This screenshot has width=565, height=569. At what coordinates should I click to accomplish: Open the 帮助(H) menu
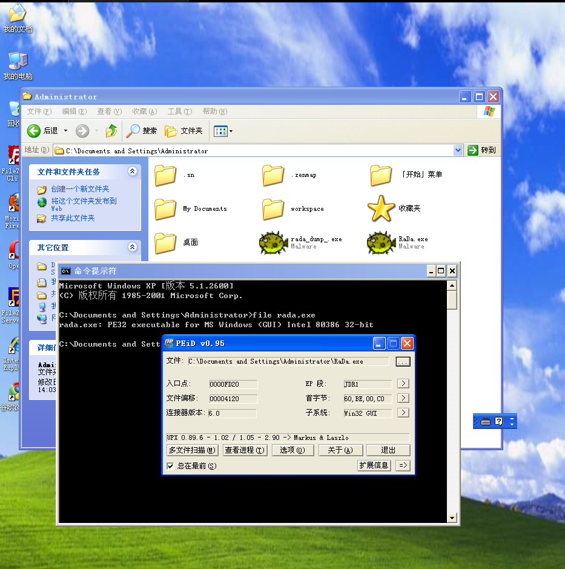tap(215, 111)
